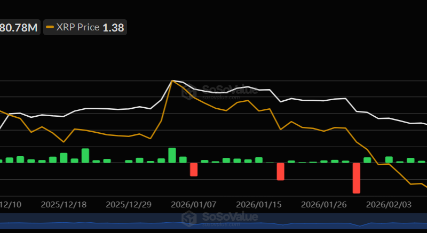Click the orange XRP Price color marker
The image size is (427, 233).
[x=50, y=27]
